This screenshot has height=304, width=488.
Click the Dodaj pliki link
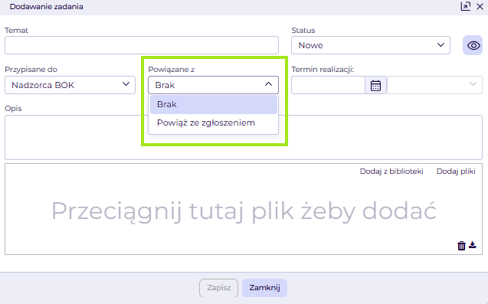pos(456,172)
